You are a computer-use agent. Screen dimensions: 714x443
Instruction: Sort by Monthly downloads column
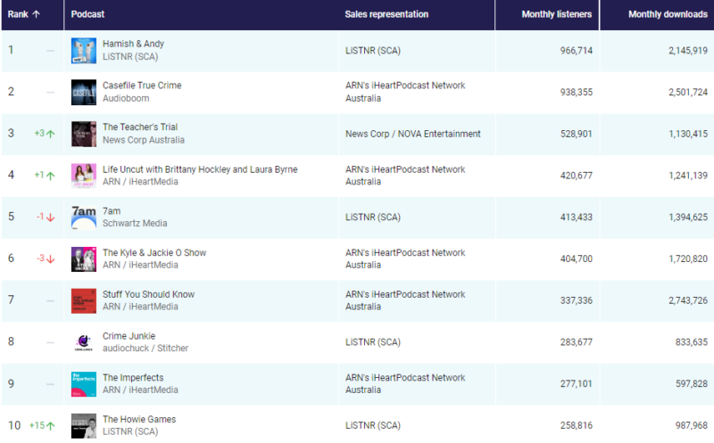668,14
